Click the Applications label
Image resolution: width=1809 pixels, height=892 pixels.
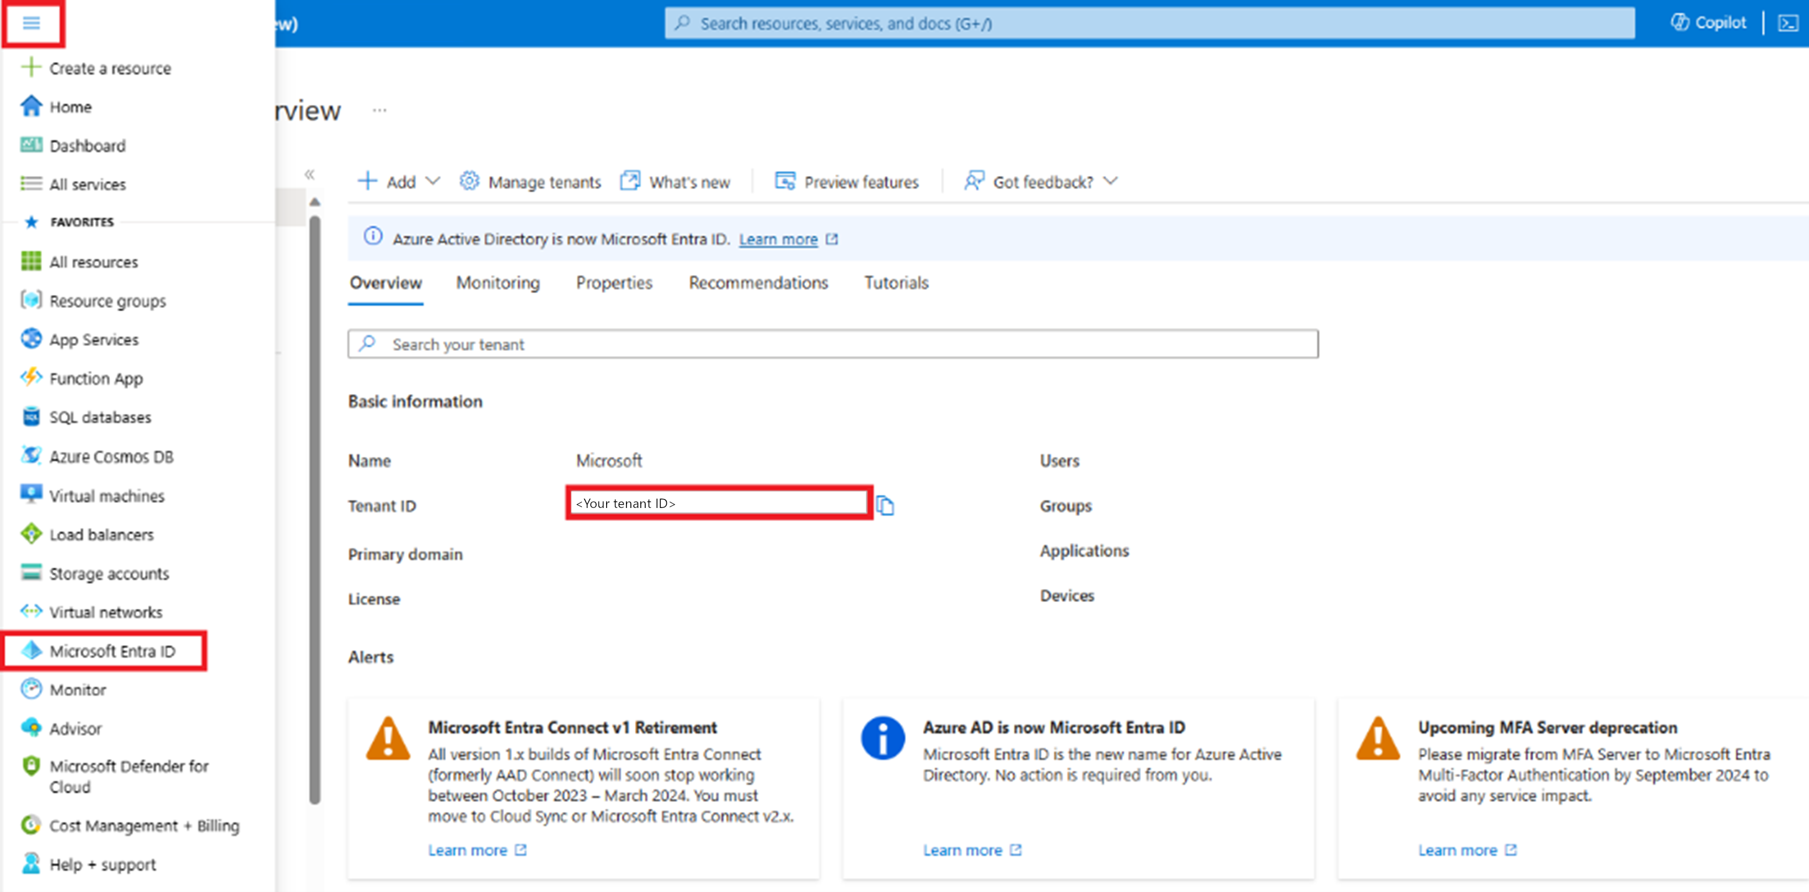coord(1084,550)
